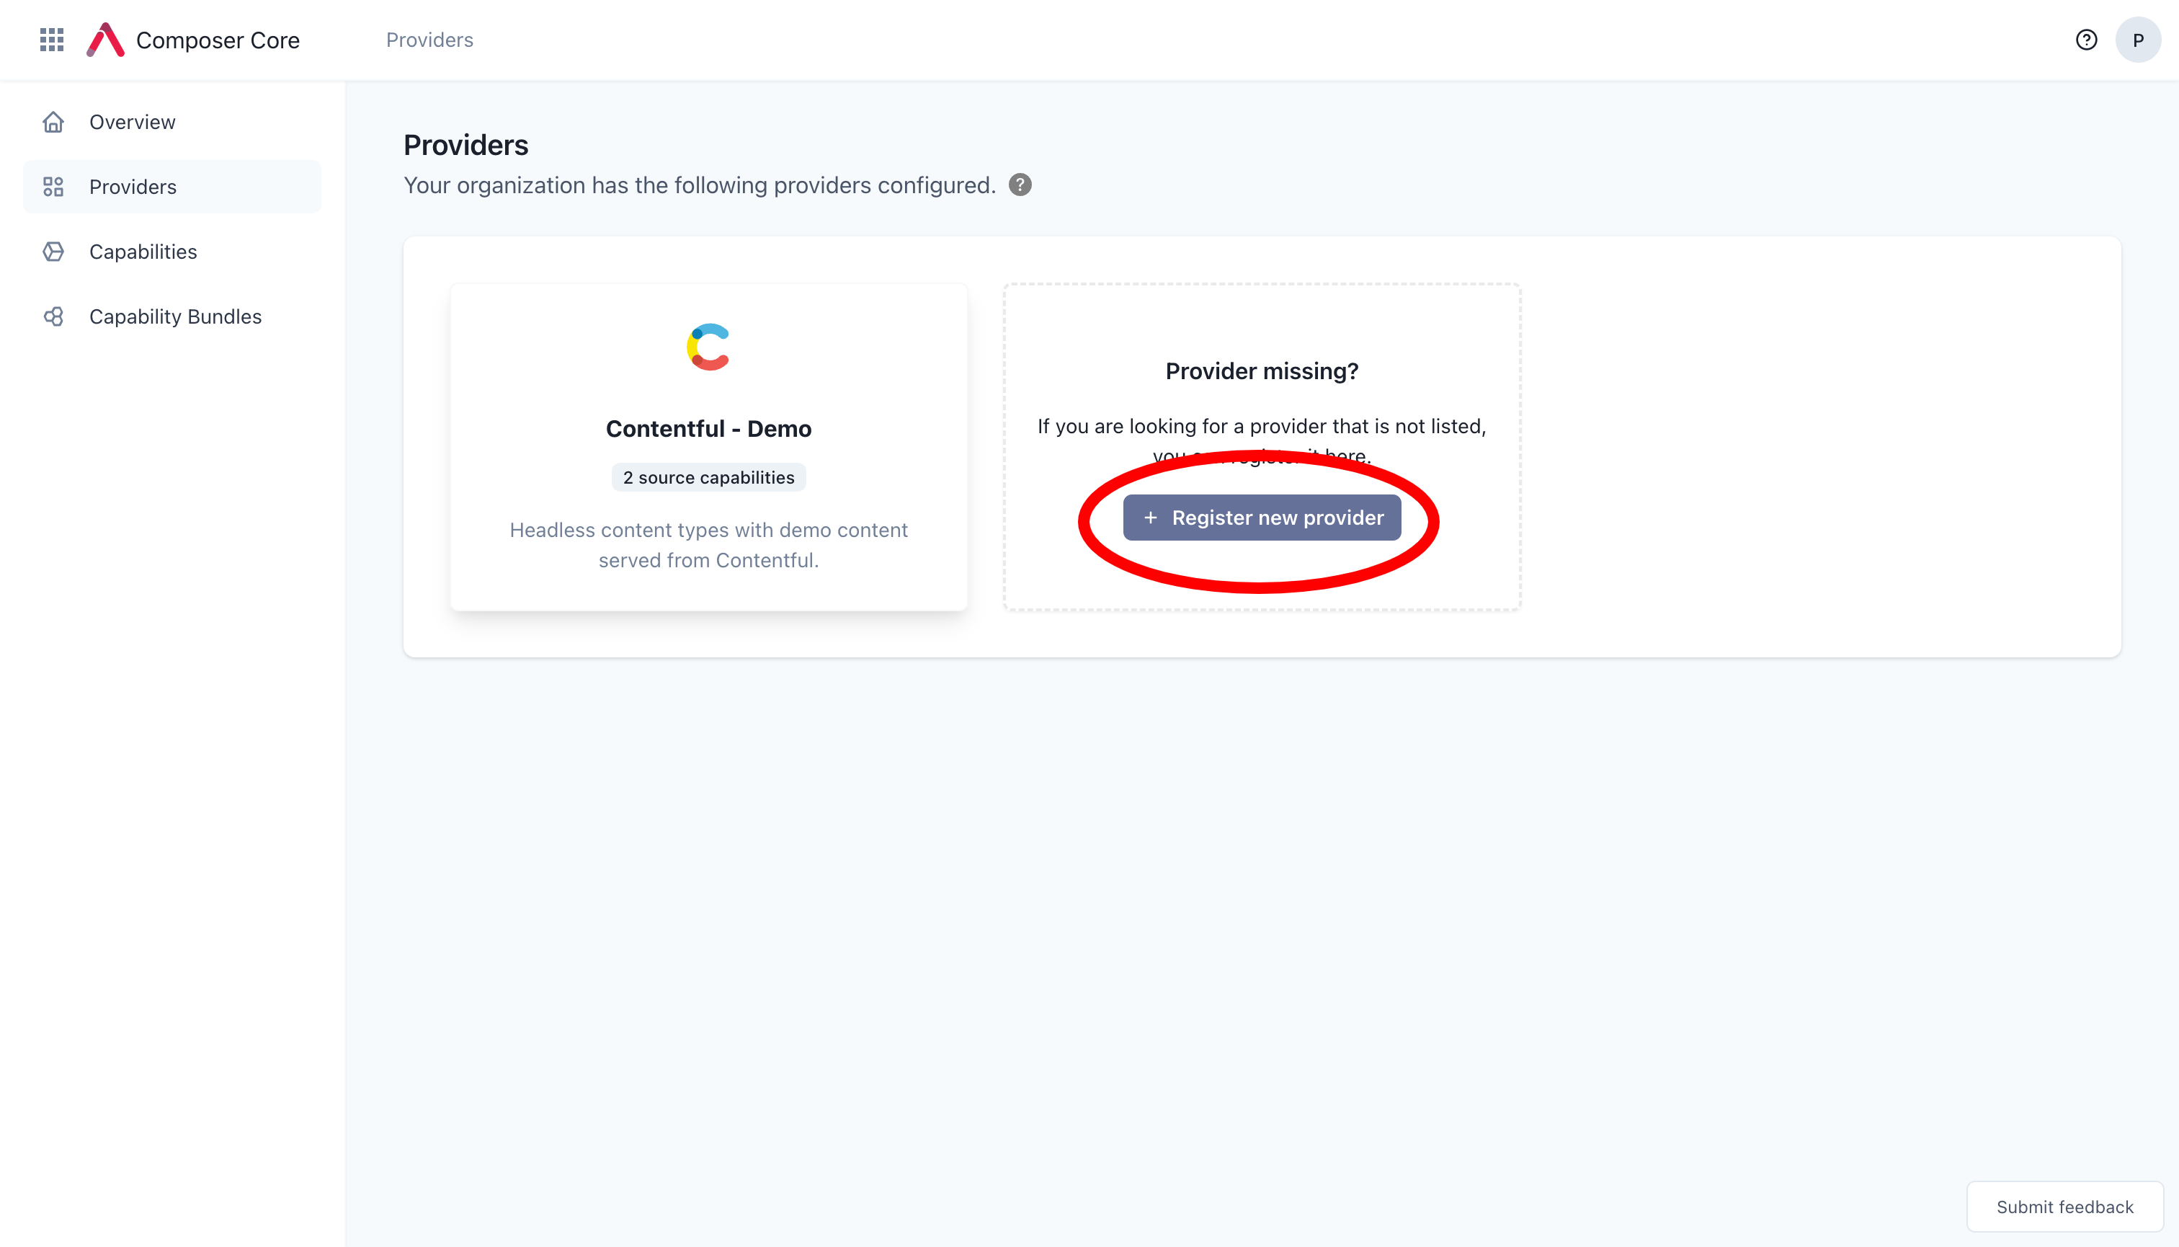Screen dimensions: 2179x1247
Task: Click the user profile icon top-right
Action: tap(2137, 40)
